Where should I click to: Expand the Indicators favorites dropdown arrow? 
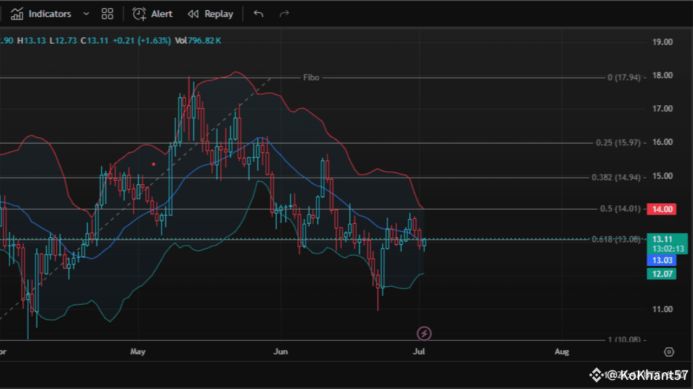pos(86,14)
